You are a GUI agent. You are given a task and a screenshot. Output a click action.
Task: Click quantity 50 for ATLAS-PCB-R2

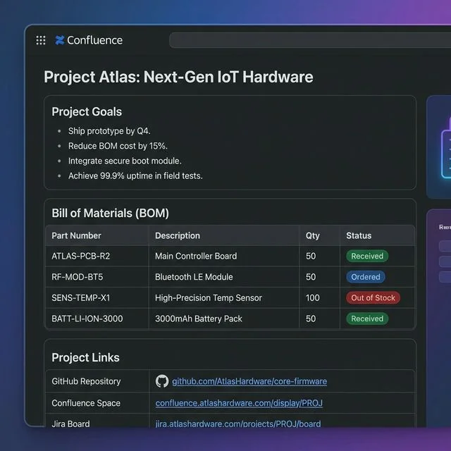[311, 256]
